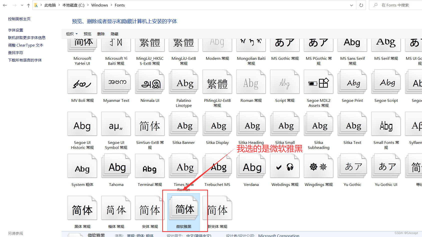Screen dimensions: 422x237
Task: Select the Sitka Banner font icon
Action: [x=183, y=124]
